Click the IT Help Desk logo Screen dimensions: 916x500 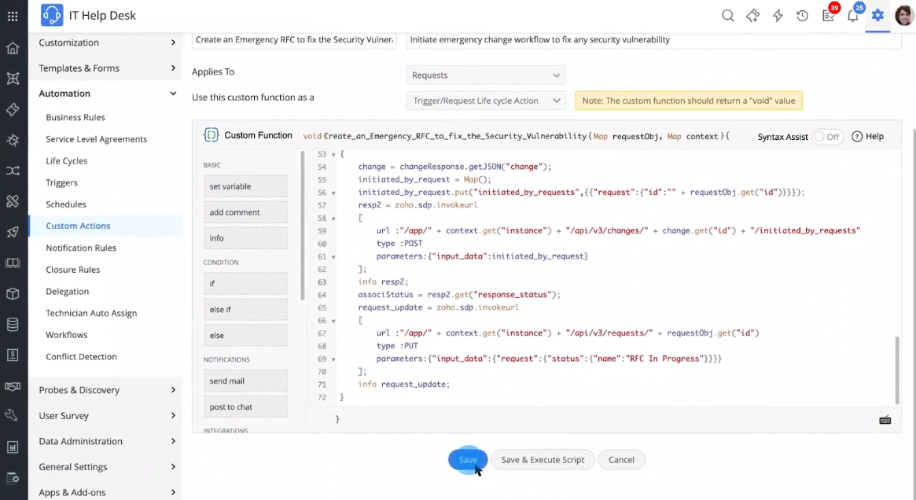pyautogui.click(x=52, y=15)
